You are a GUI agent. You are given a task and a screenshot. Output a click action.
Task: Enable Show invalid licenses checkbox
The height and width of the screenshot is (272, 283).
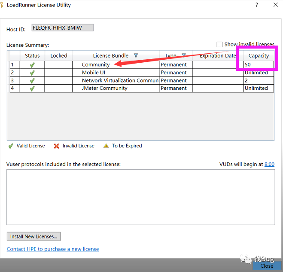[219, 44]
